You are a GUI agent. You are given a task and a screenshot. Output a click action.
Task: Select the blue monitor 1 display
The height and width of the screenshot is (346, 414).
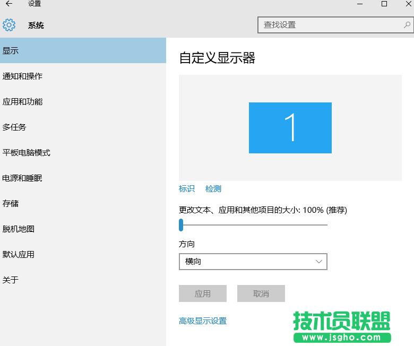[290, 128]
